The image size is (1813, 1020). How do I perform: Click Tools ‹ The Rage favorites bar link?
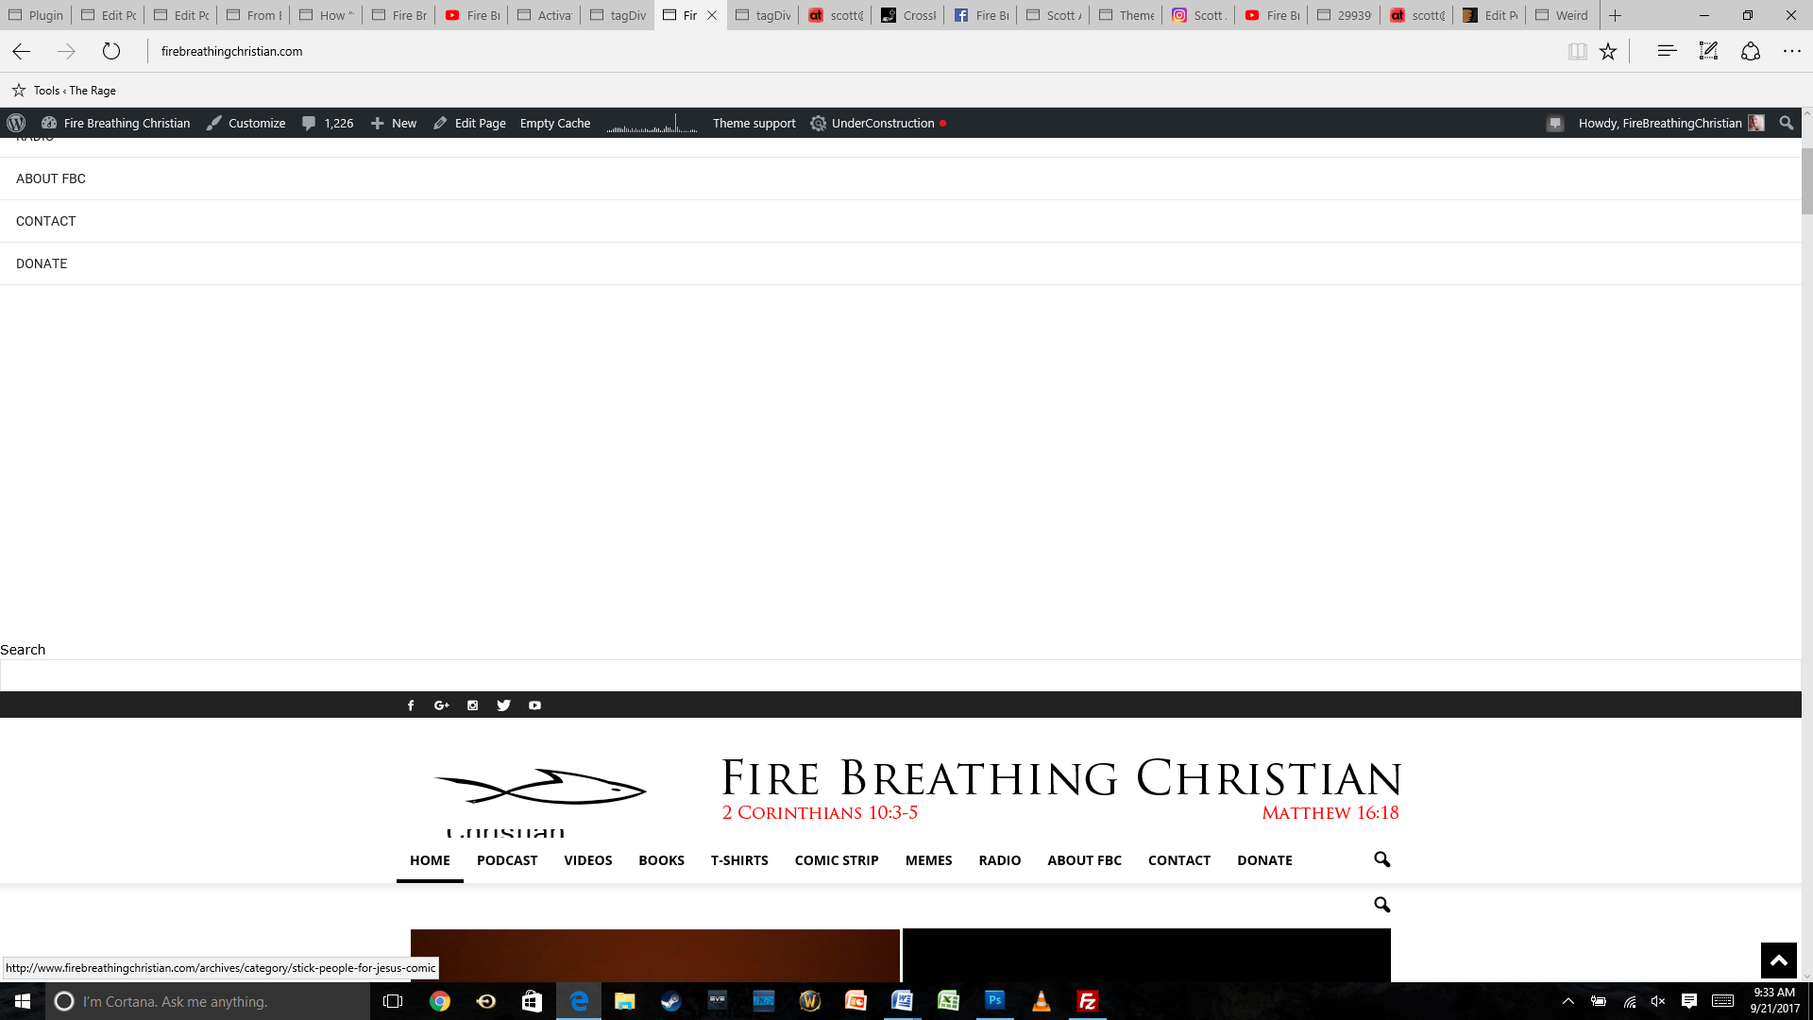point(64,91)
